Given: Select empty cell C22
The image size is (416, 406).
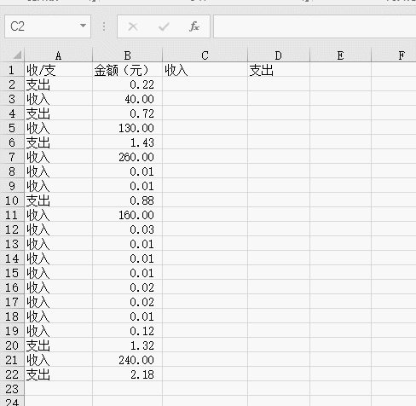Looking at the screenshot, I should 205,374.
